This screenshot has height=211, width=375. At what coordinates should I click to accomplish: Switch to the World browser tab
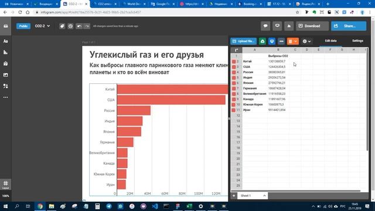134,4
